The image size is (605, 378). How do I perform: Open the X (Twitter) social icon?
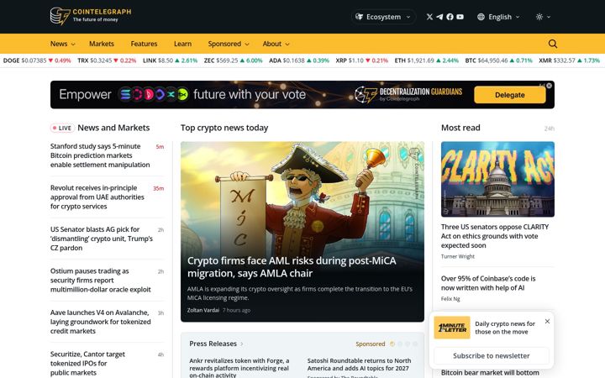click(x=429, y=17)
